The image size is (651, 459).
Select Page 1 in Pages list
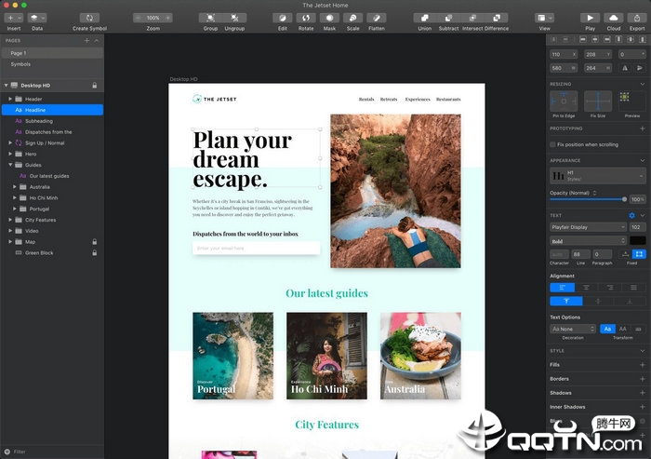pos(52,53)
